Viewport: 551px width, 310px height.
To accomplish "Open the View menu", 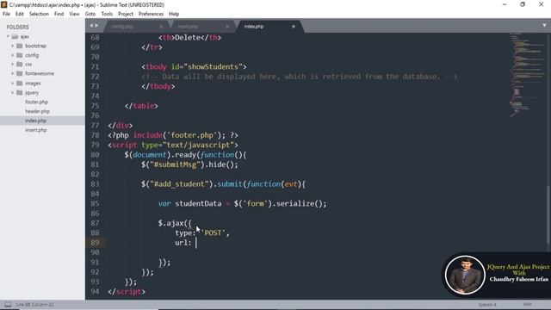I will [x=74, y=14].
